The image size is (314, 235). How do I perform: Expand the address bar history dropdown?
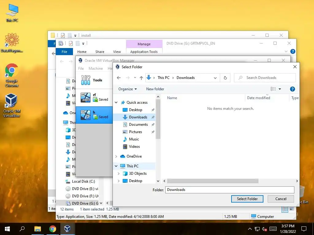(215, 78)
